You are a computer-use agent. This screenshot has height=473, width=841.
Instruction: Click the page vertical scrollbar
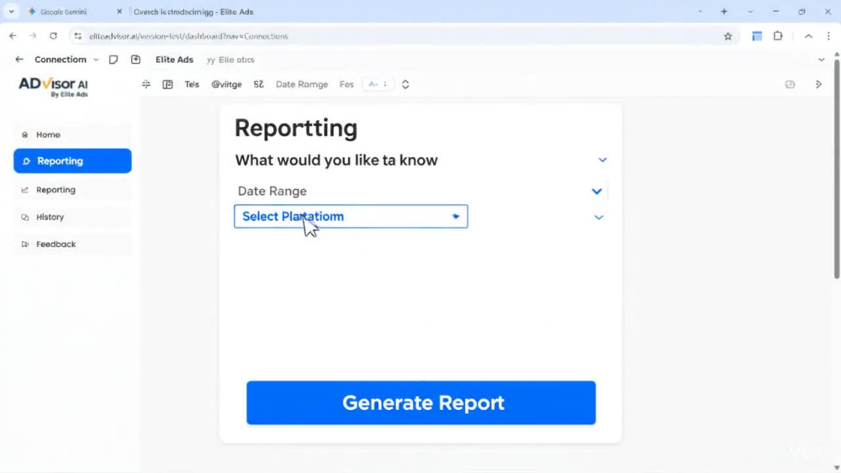(x=837, y=169)
